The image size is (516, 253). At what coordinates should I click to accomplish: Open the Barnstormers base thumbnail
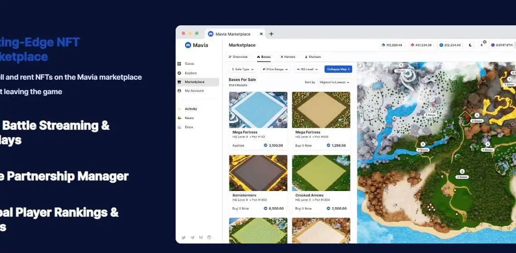(x=258, y=173)
